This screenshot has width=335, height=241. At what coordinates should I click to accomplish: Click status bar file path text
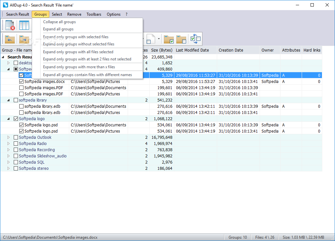50,237
